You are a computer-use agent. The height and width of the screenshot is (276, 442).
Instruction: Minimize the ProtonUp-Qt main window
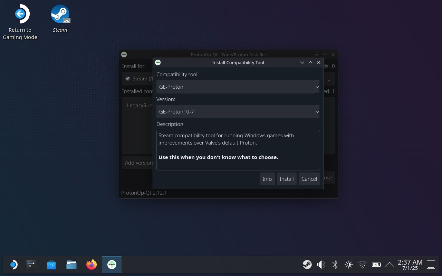317,55
